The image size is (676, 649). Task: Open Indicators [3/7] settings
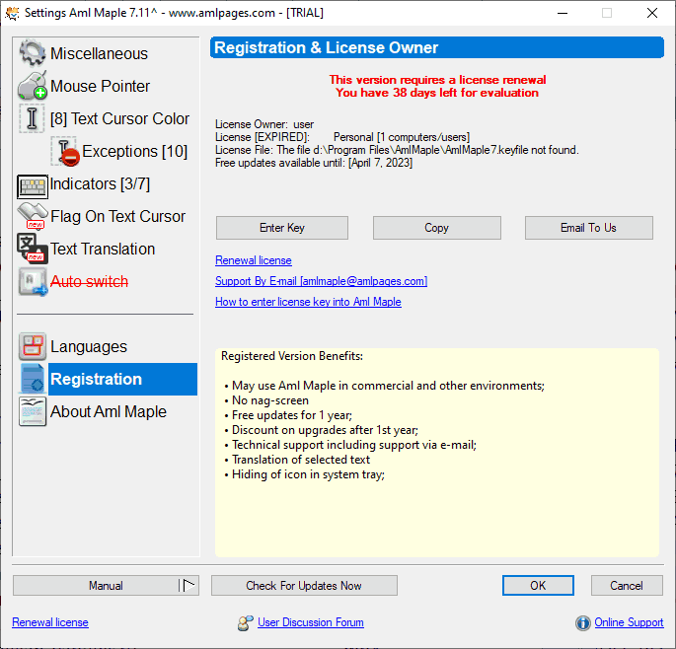click(x=100, y=183)
